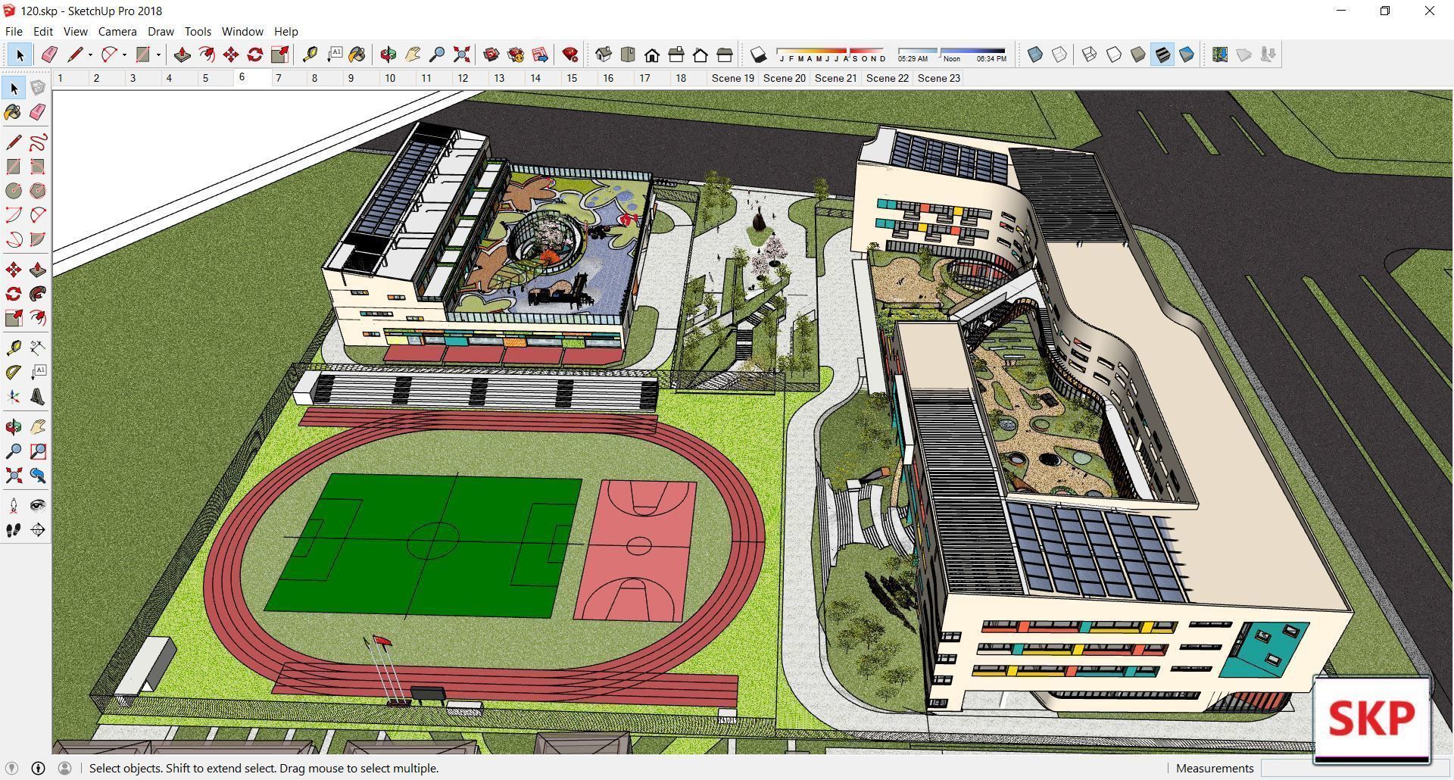The width and height of the screenshot is (1454, 780).
Task: Choose the Scale tool in the side toolbar
Action: click(14, 318)
